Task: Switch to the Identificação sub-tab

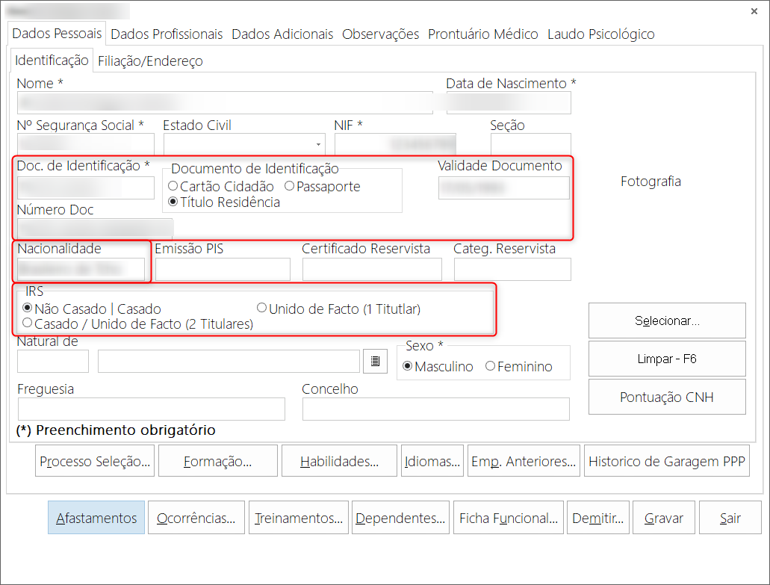Action: pos(52,61)
